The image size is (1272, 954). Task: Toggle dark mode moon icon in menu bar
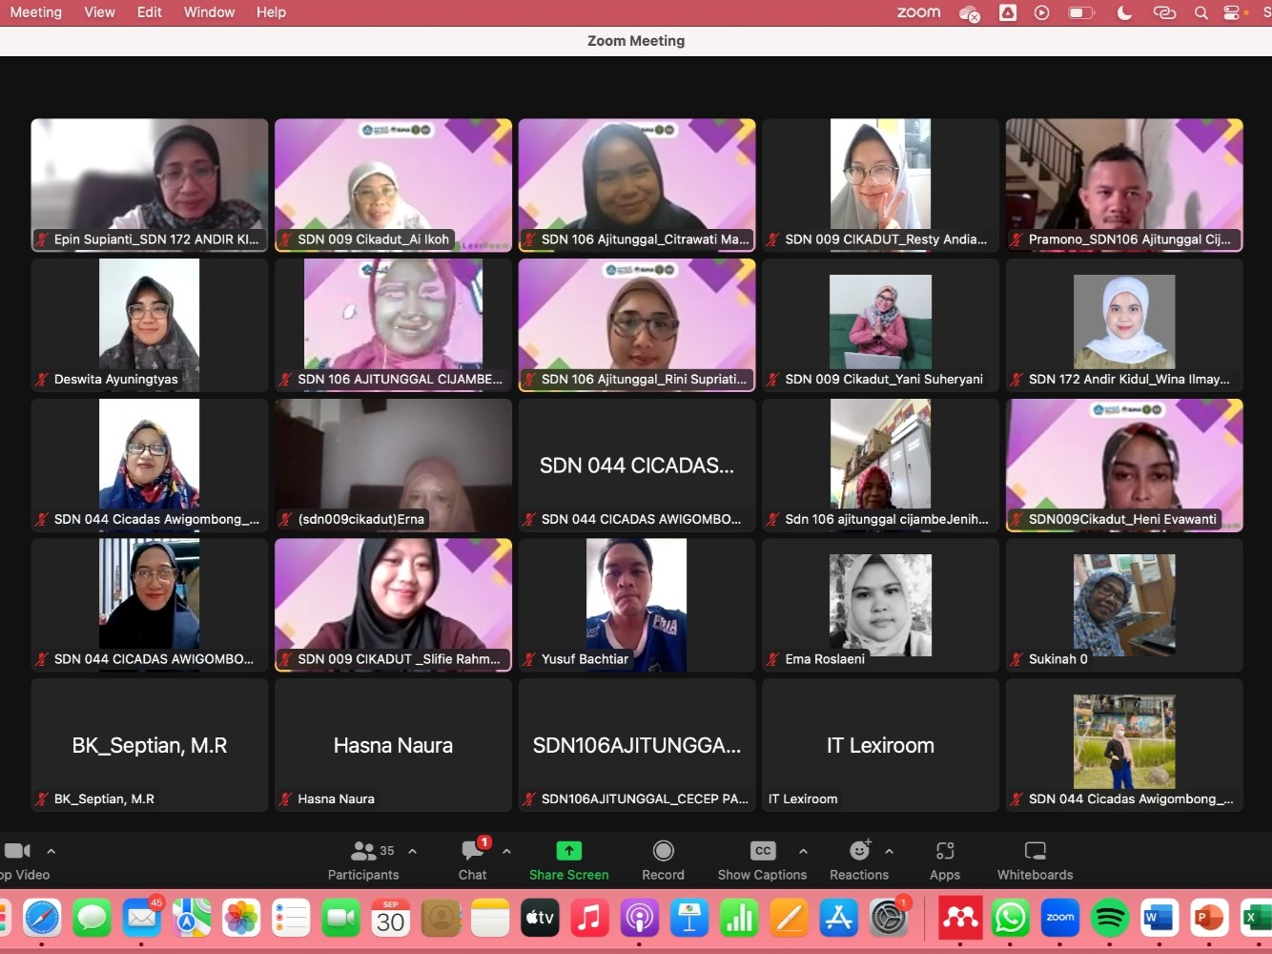1123,12
